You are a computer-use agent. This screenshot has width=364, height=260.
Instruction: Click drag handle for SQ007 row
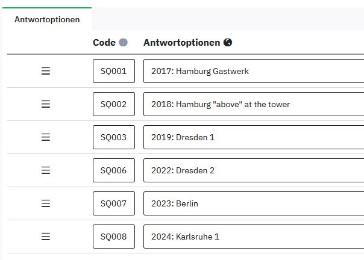coord(45,203)
